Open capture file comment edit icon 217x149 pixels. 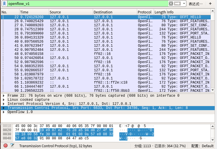click(12, 145)
